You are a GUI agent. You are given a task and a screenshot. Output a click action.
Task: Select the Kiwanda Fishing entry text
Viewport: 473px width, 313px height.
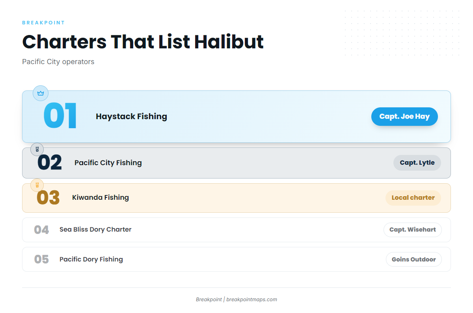click(x=101, y=197)
